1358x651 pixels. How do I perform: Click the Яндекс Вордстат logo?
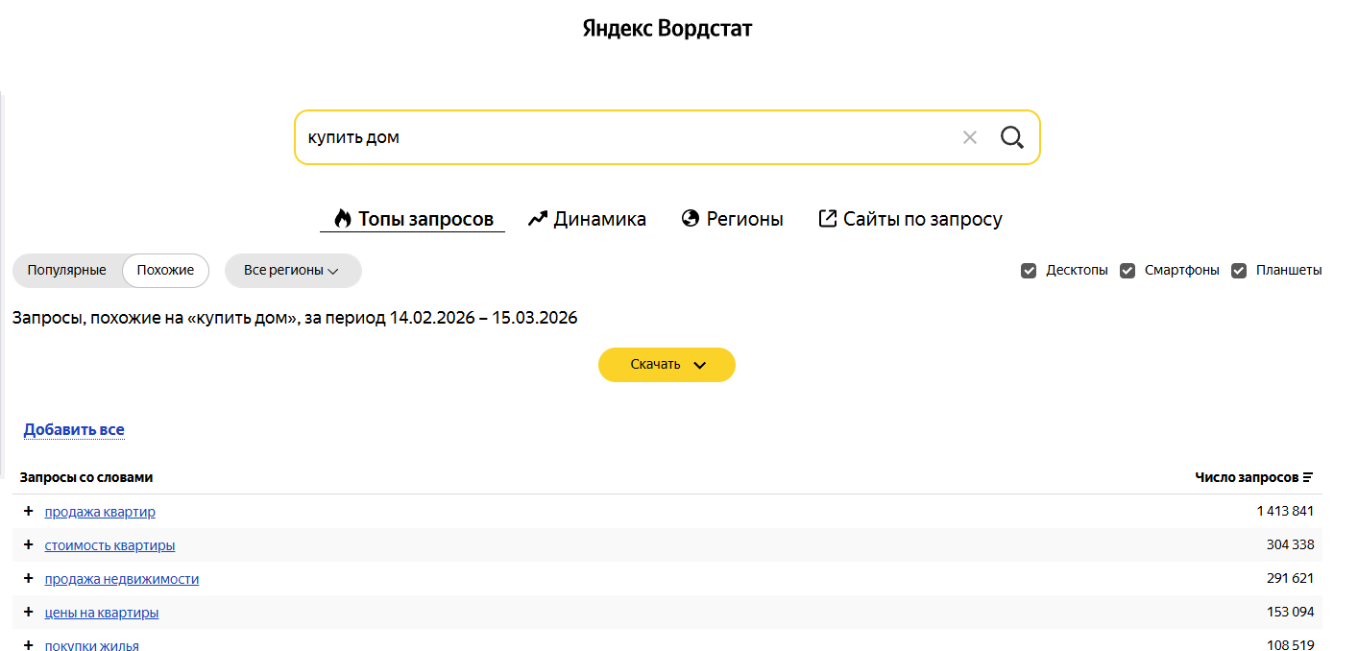point(667,29)
